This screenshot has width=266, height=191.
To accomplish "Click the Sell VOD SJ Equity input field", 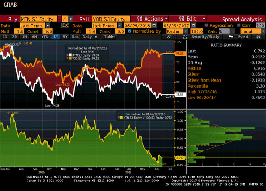I will (x=111, y=19).
